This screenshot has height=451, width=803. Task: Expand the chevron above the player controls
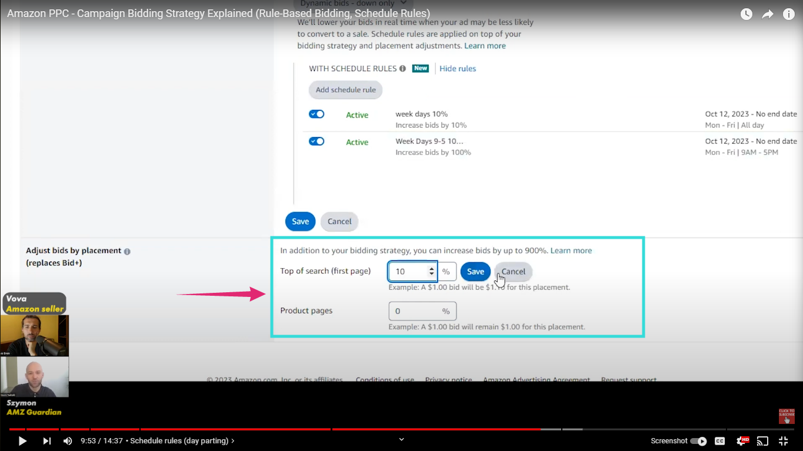coord(402,439)
